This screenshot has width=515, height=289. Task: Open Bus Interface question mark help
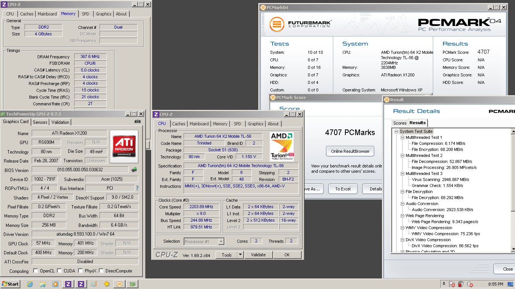(x=137, y=188)
